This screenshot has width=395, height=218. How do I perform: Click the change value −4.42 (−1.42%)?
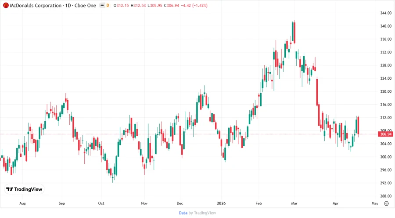tap(194, 5)
